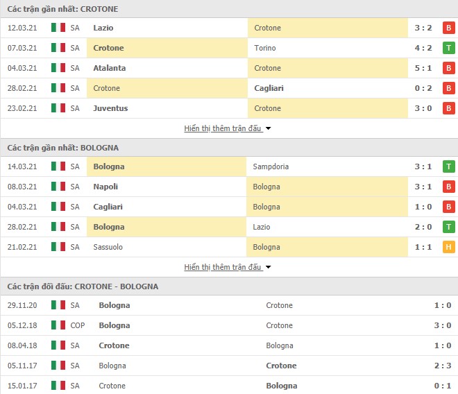This screenshot has height=394, width=458.
Task: Open the Juventus team link
Action: pyautogui.click(x=110, y=108)
